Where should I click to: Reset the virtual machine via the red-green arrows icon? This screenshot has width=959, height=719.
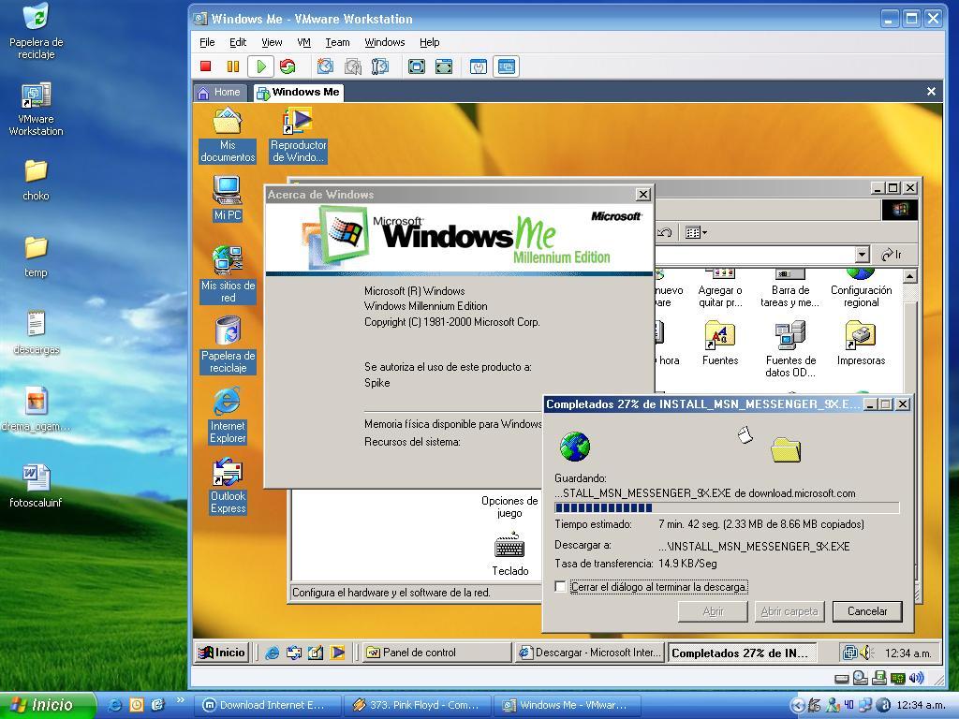click(x=288, y=66)
